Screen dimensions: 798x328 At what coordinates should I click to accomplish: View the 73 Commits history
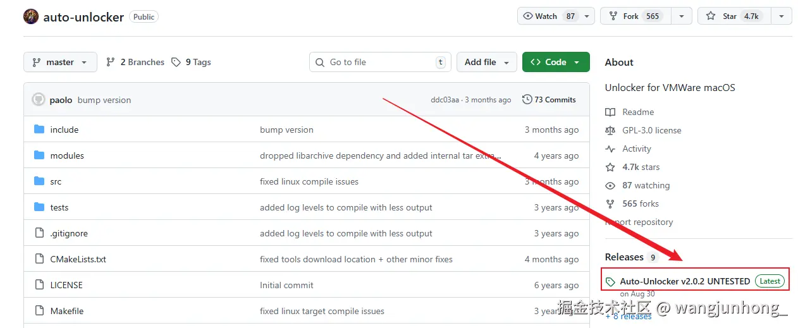pyautogui.click(x=549, y=99)
